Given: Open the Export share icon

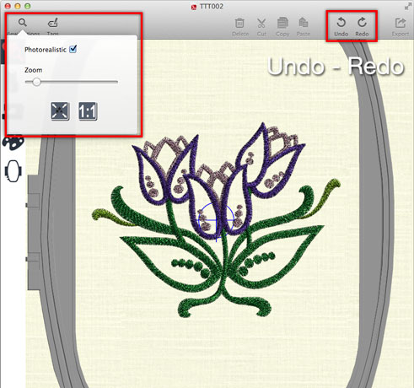Looking at the screenshot, I should coord(401,23).
